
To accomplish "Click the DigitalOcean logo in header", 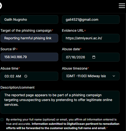I will pyautogui.click(x=1, y=6).
